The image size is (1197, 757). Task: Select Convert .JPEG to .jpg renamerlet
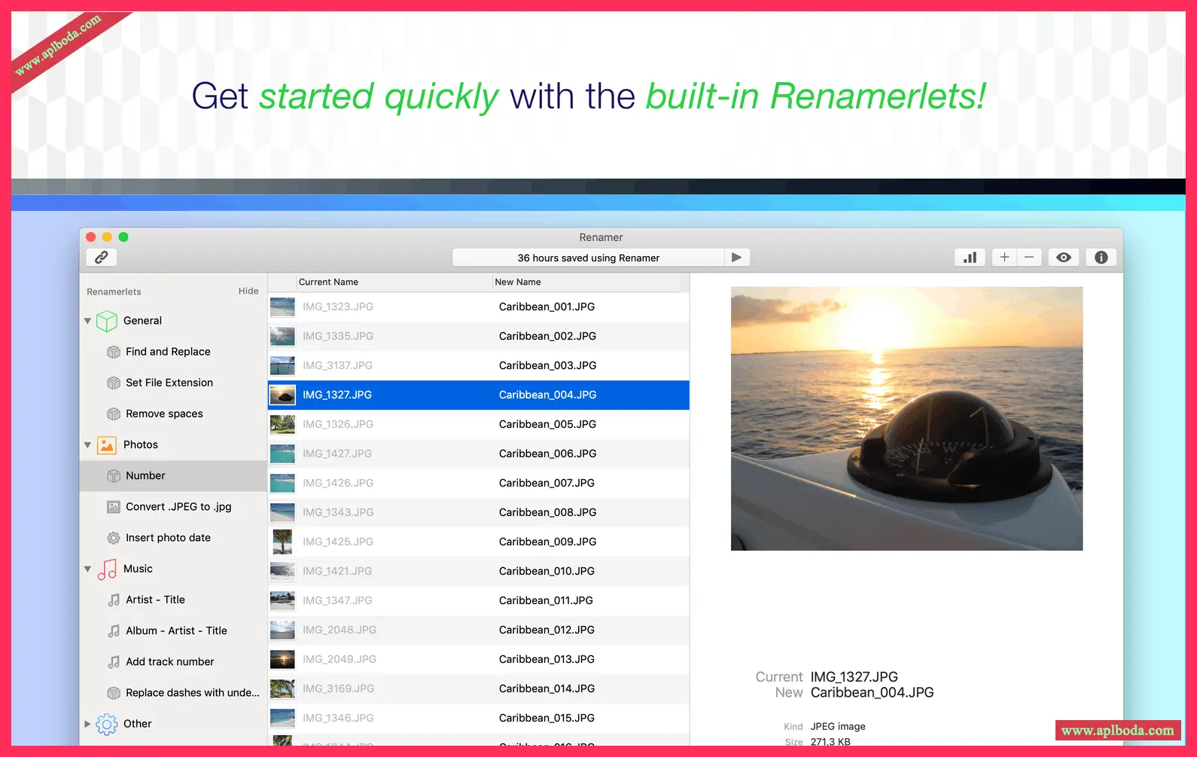[x=174, y=507]
